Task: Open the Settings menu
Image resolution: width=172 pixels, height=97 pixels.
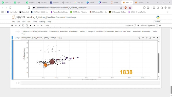Action: (42, 22)
